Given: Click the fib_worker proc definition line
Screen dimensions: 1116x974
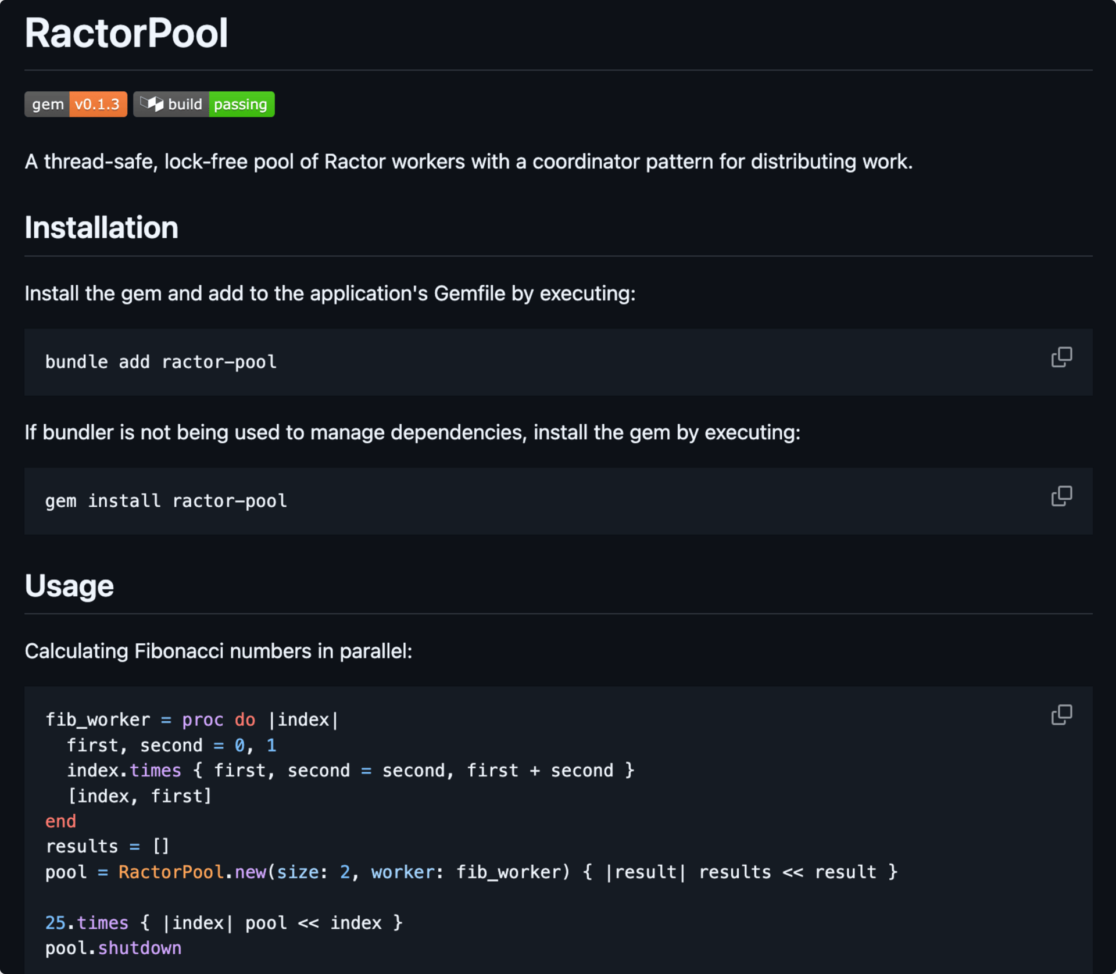Looking at the screenshot, I should [192, 719].
